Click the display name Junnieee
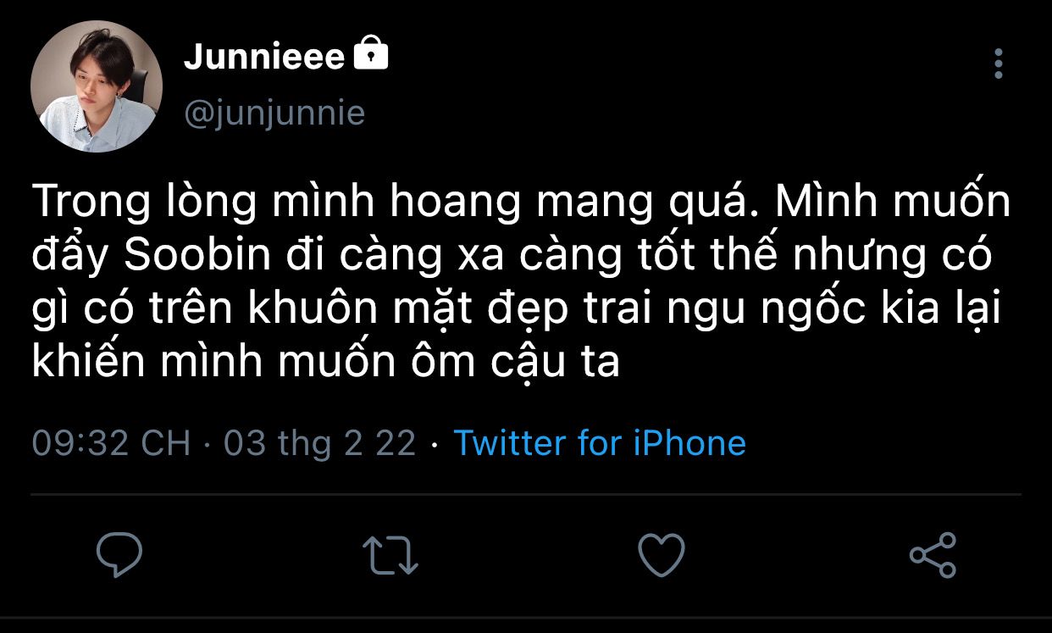 point(264,57)
